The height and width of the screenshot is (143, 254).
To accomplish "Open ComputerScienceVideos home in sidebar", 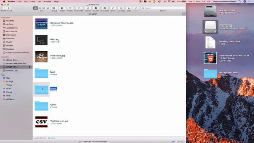I will point(17,53).
